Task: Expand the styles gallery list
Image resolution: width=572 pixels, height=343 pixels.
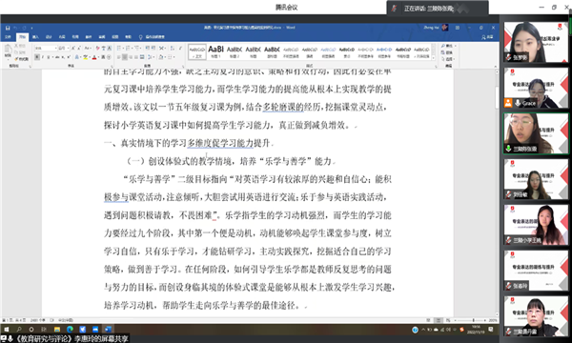Action: tap(434, 58)
